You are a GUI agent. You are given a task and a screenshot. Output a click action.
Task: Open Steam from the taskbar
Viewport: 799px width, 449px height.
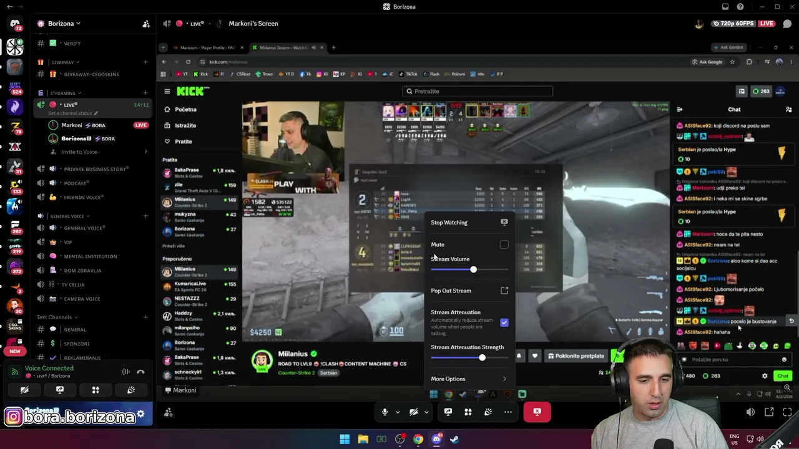pyautogui.click(x=454, y=439)
